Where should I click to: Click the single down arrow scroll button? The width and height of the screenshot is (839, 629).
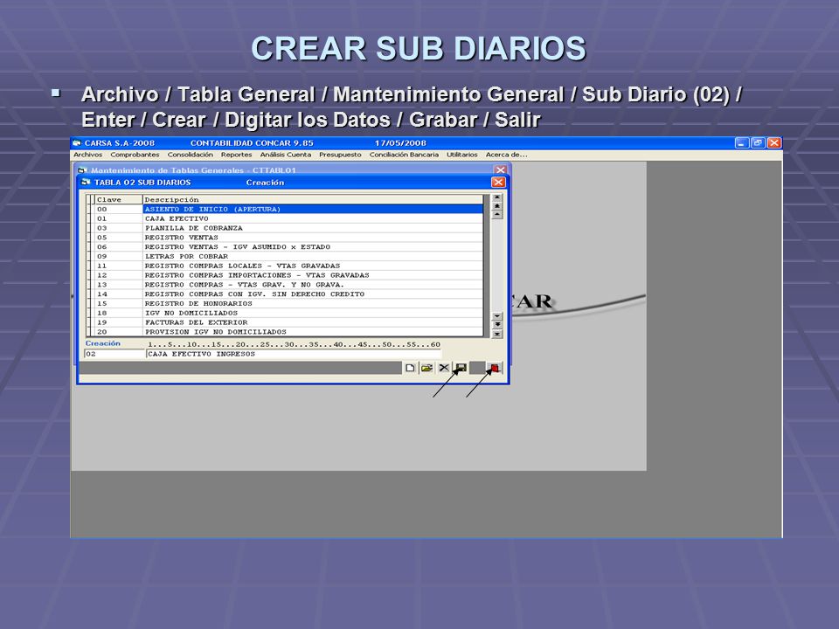pos(497,316)
